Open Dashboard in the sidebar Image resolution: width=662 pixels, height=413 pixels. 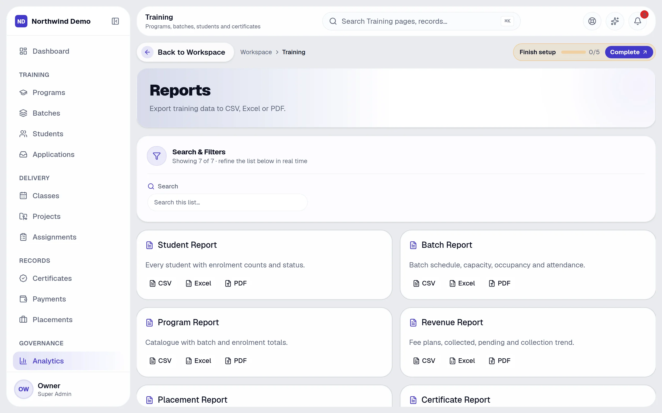pos(68,51)
